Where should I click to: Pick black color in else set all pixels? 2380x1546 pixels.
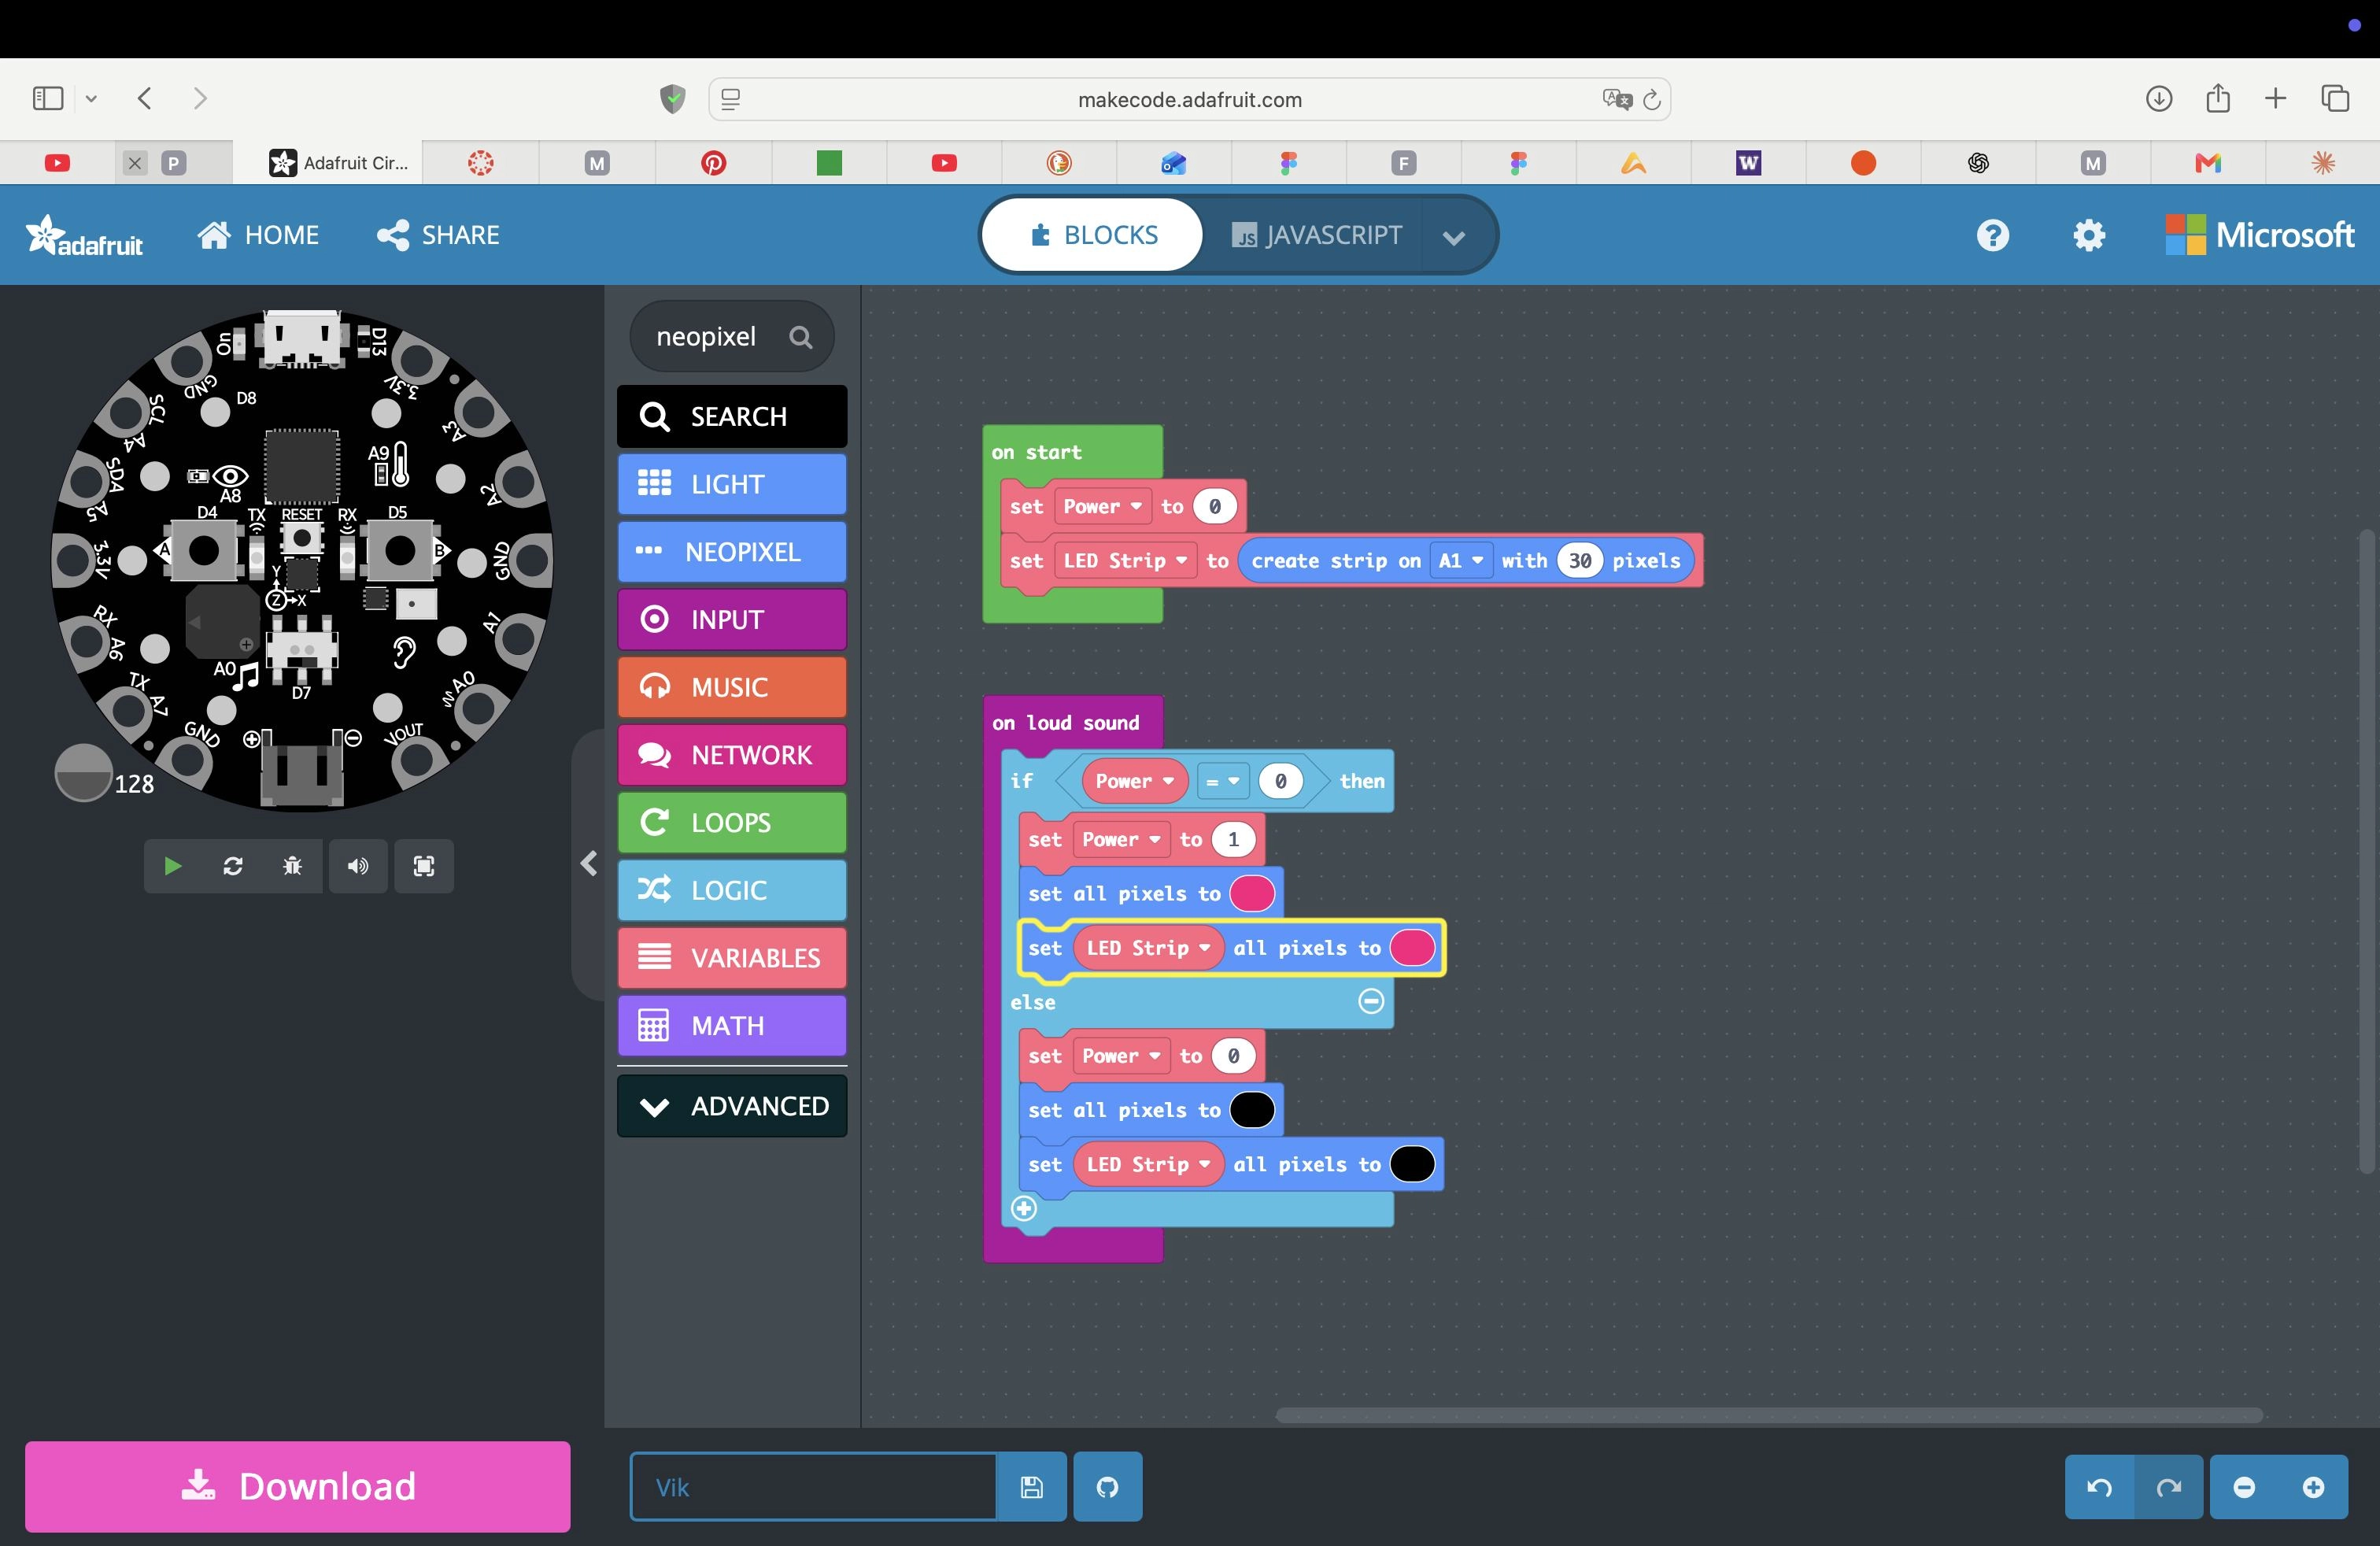pyautogui.click(x=1252, y=1109)
